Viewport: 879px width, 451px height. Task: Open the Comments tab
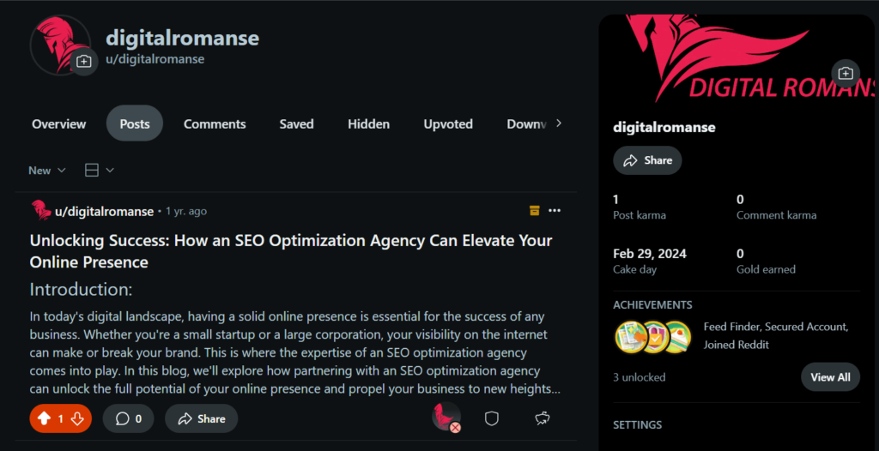coord(215,123)
